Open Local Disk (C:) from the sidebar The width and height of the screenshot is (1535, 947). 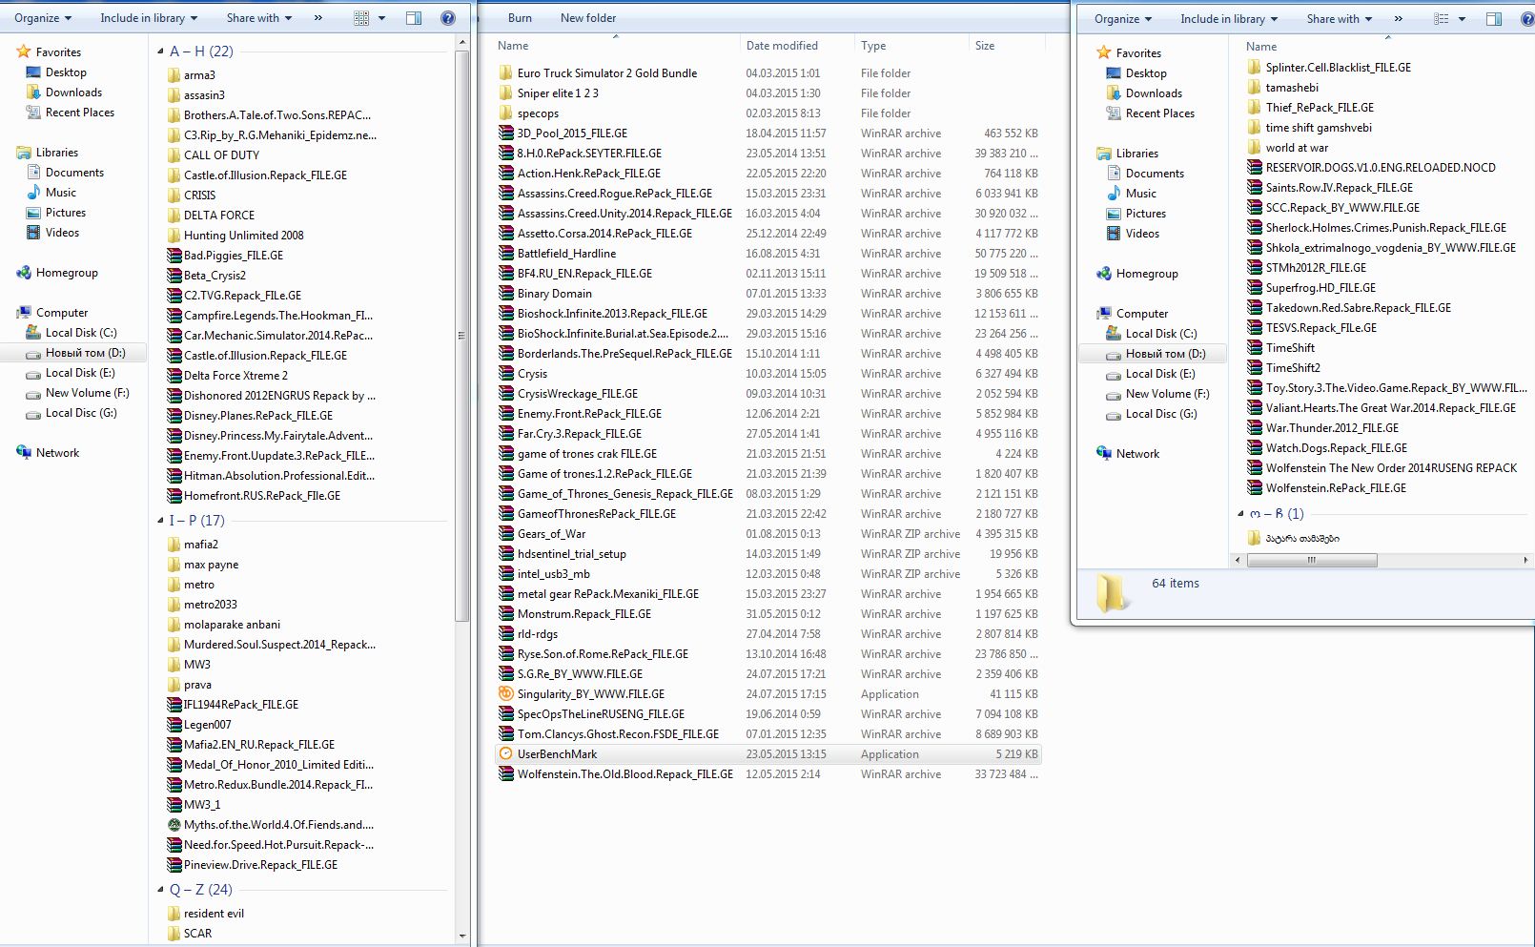81,332
